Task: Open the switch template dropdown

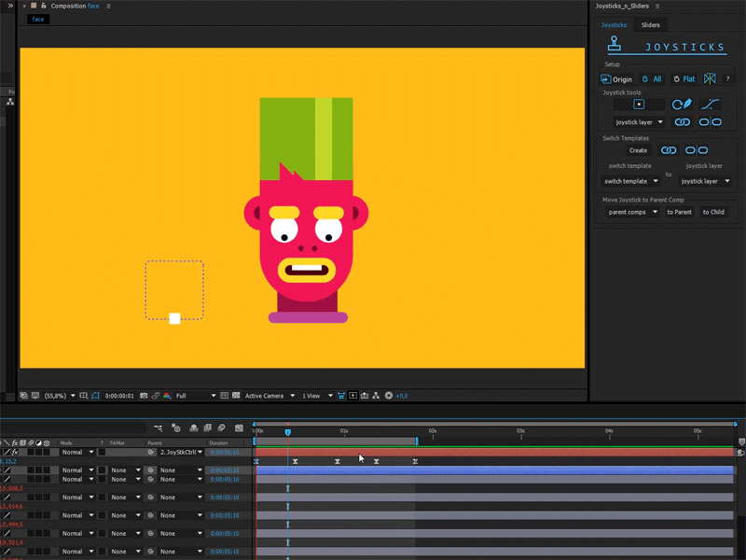Action: 629,181
